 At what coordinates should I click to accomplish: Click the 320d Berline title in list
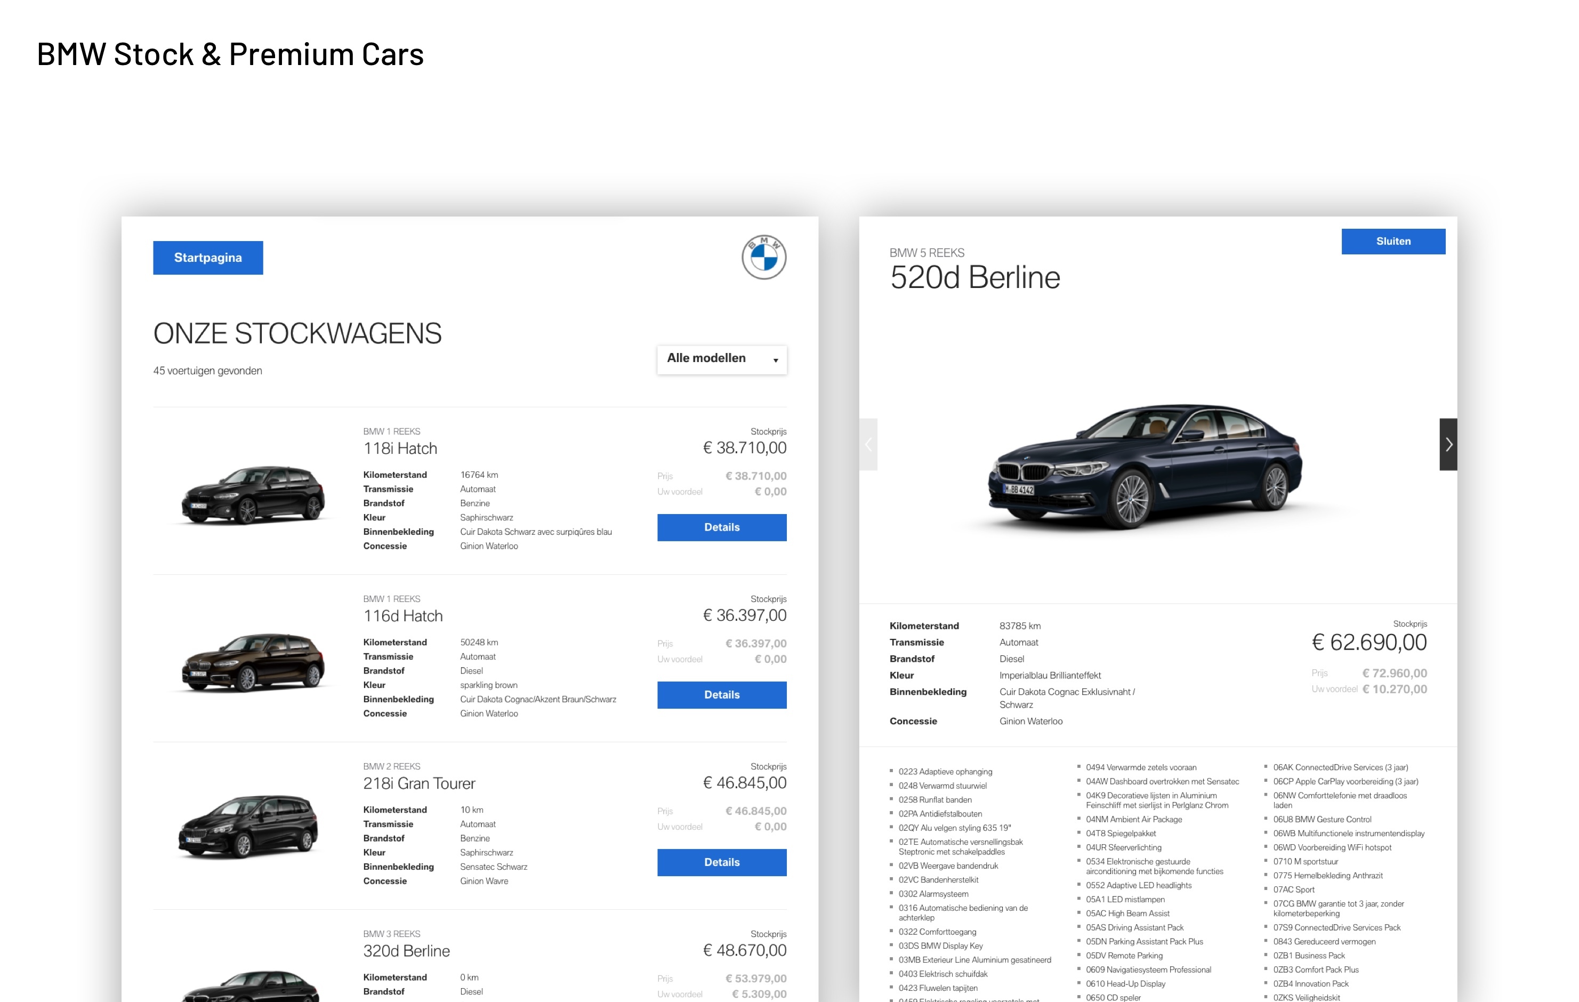click(x=407, y=951)
